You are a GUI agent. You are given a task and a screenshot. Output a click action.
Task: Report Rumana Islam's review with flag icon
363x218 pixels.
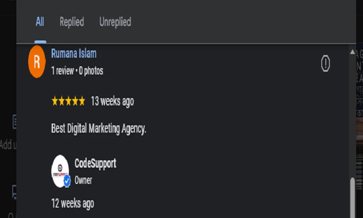click(x=325, y=64)
